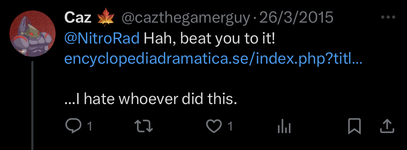Click the reply count number
Viewport: 407px width, 150px height.
(89, 127)
